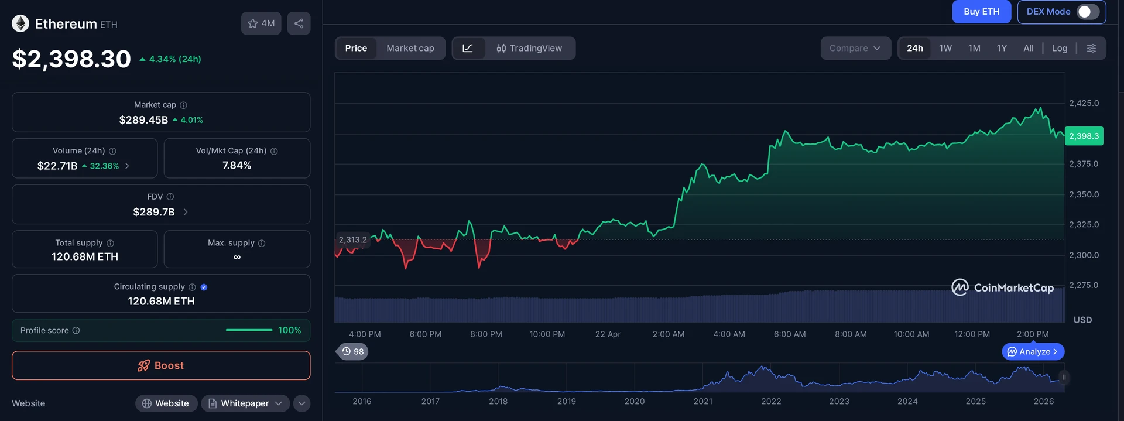Toggle DEX Mode switch
This screenshot has height=421, width=1124.
(1088, 12)
